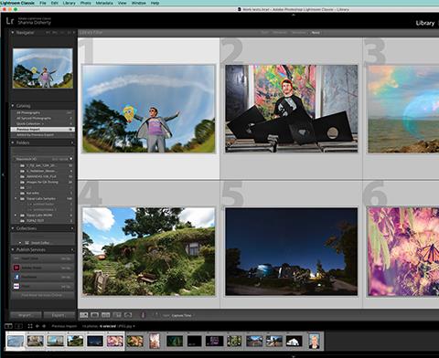Open the Help menu
Image resolution: width=439 pixels, height=358 pixels.
(x=155, y=3)
